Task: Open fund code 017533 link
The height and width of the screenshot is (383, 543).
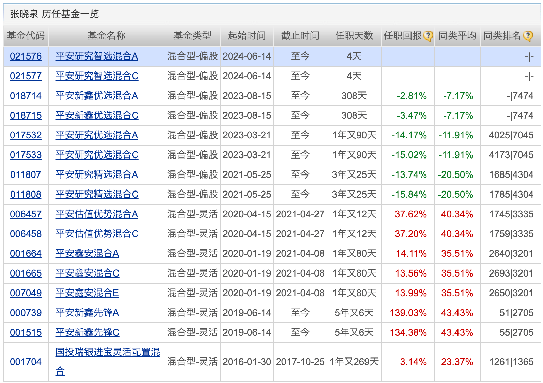Action: [26, 155]
